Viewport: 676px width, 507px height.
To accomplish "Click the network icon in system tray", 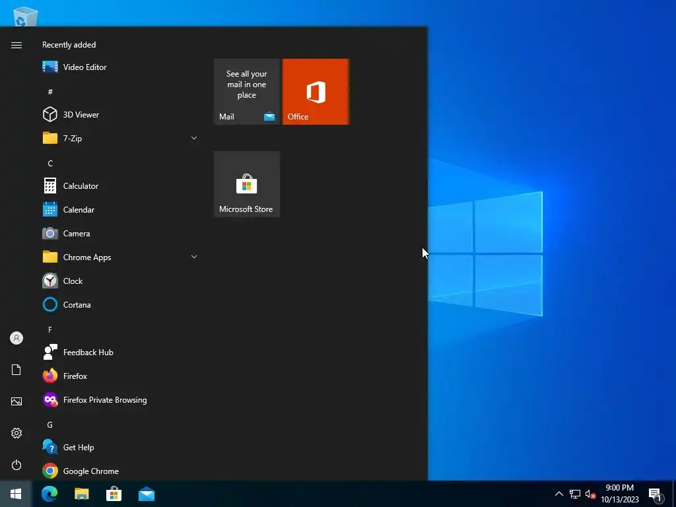I will 575,494.
